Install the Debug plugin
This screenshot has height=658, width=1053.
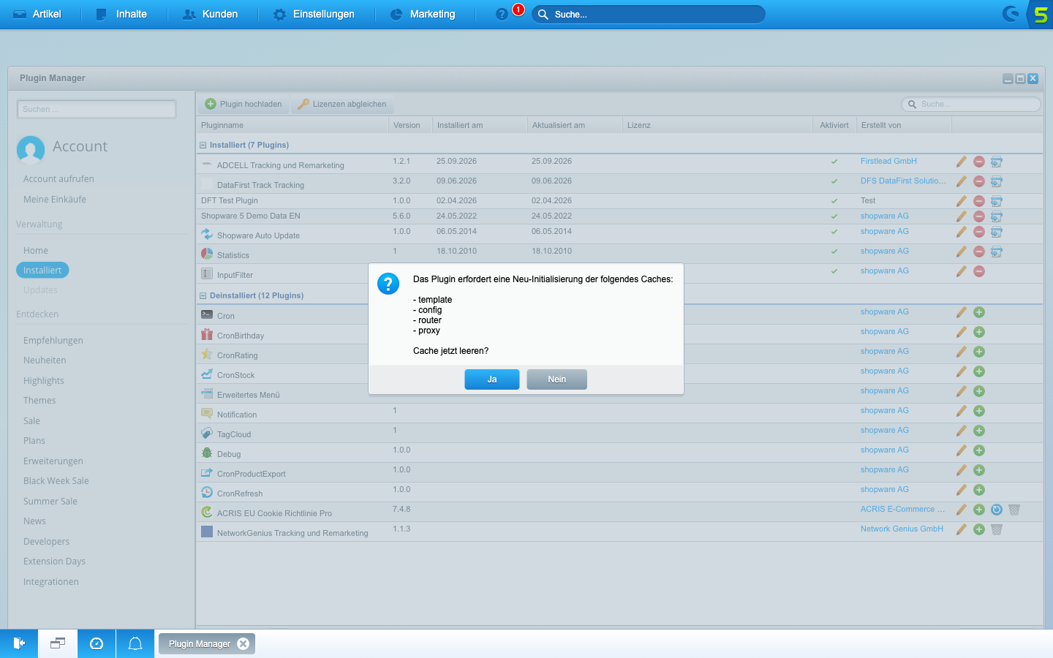tap(979, 450)
